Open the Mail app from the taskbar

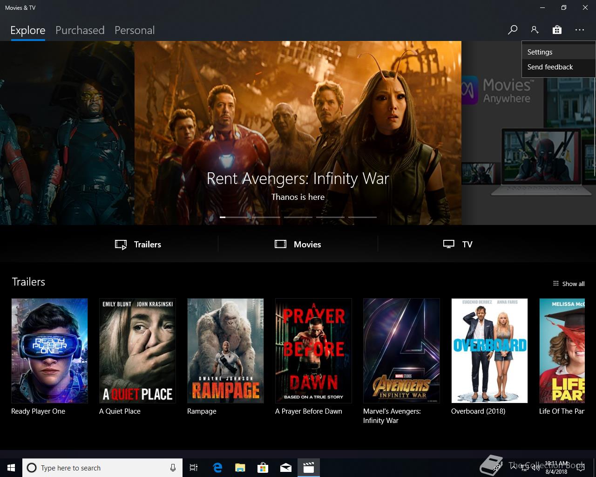pyautogui.click(x=286, y=468)
